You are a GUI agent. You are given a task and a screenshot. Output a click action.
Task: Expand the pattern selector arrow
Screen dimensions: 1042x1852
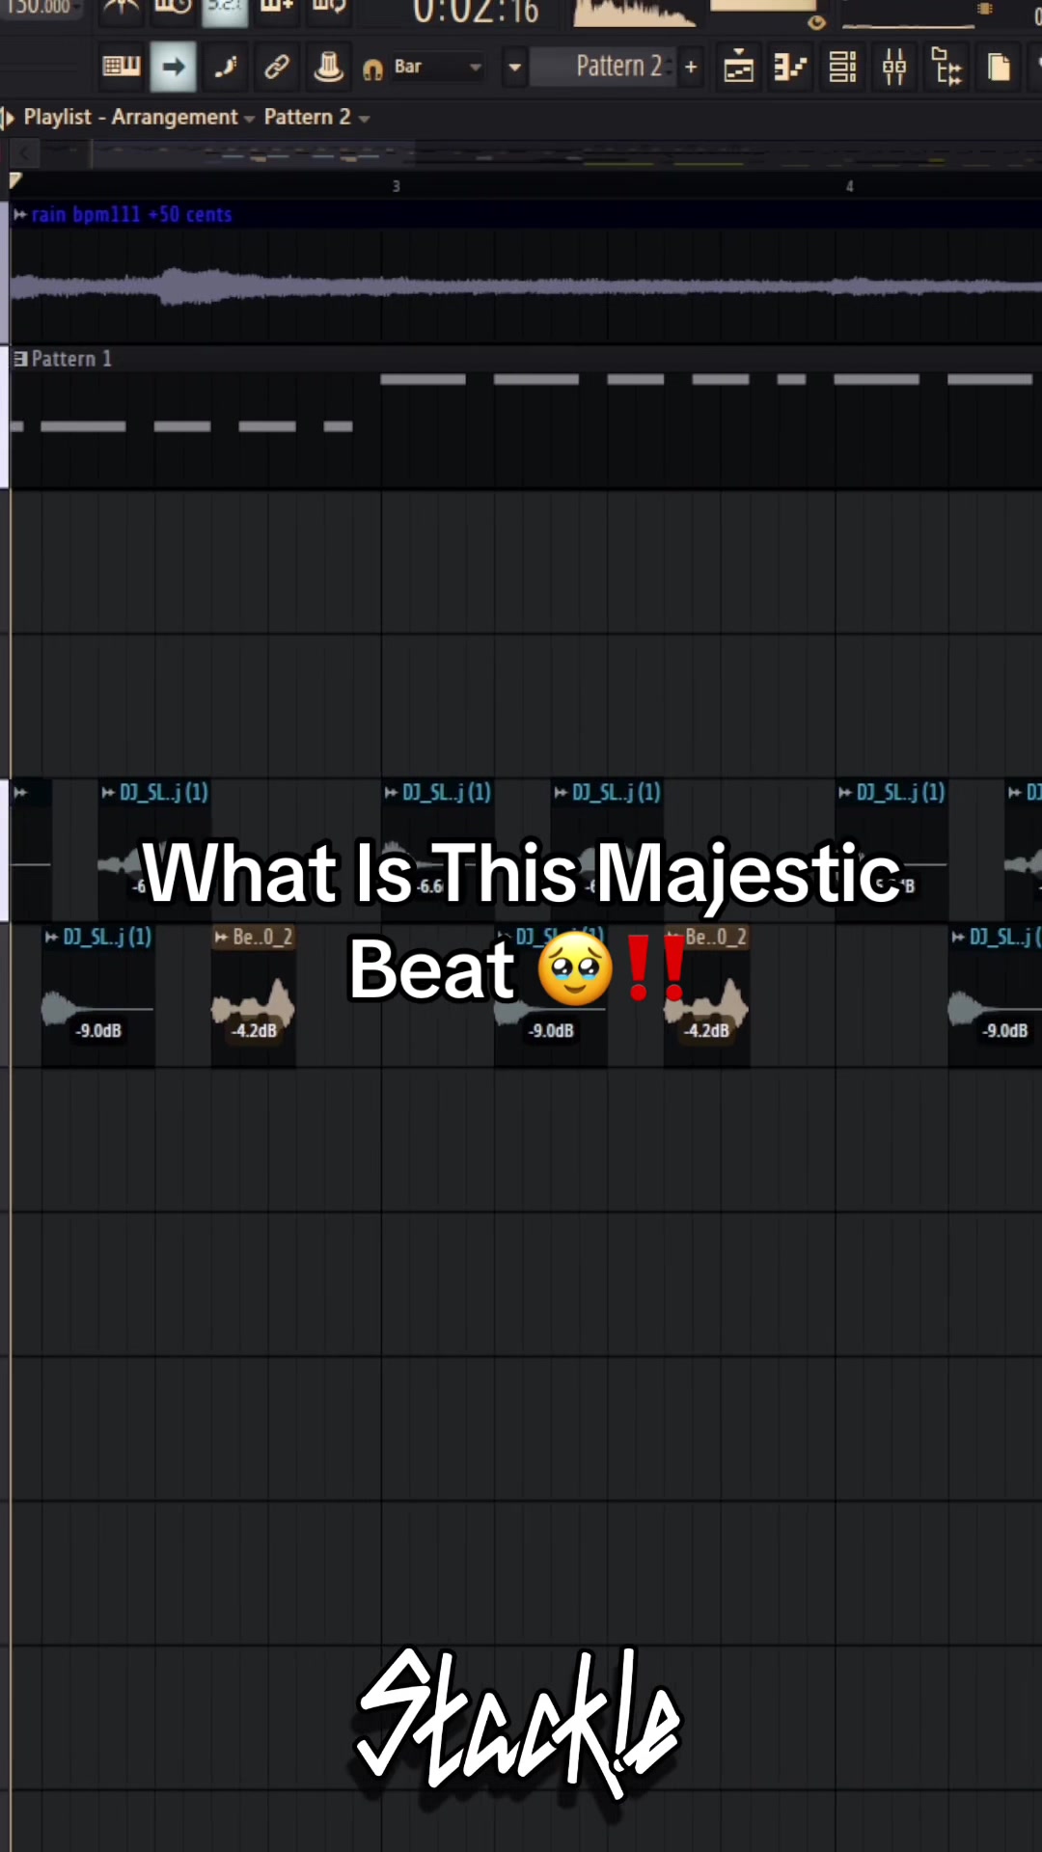pos(515,67)
